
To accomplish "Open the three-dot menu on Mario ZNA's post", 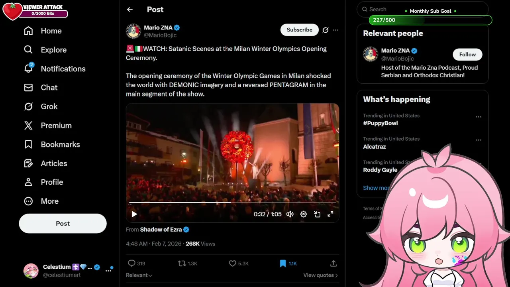I will coord(335,30).
